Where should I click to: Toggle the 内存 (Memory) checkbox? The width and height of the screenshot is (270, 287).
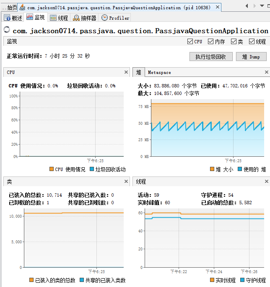click(x=210, y=42)
